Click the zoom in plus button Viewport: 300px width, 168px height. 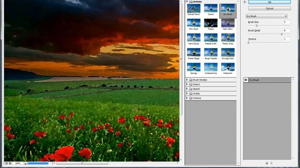[x=10, y=163]
